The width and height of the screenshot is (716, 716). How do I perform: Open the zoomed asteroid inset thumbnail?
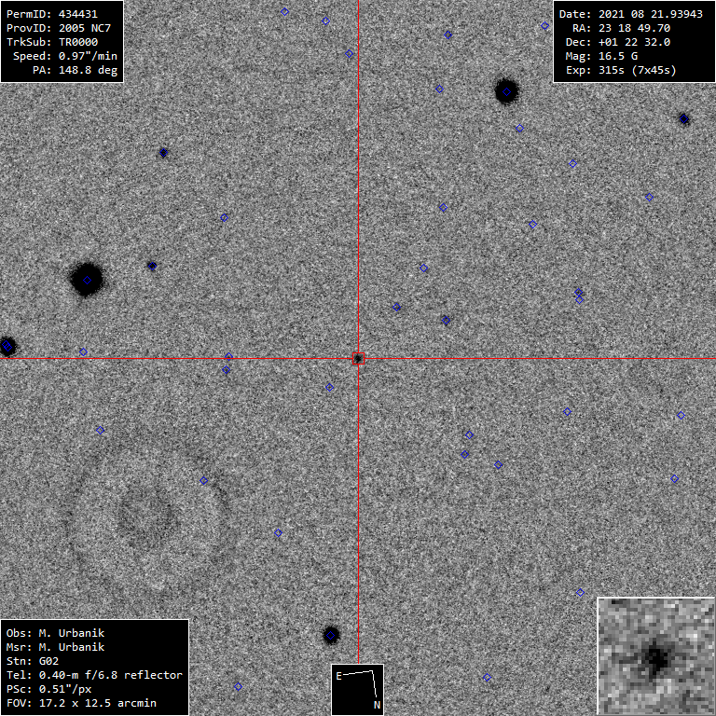point(656,656)
